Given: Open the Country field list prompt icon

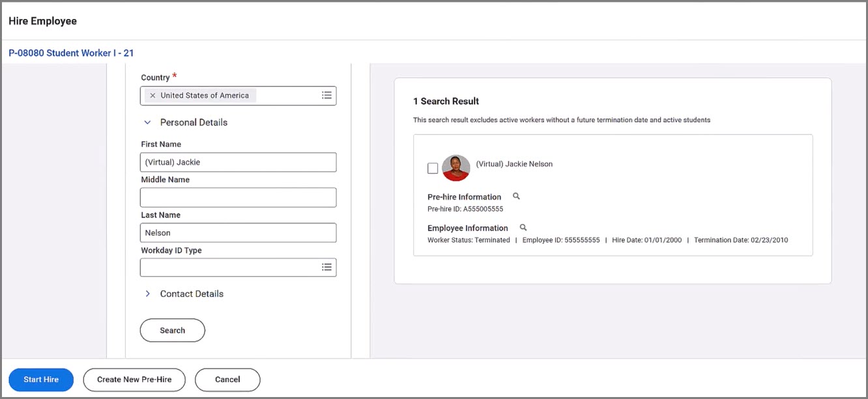Looking at the screenshot, I should point(326,96).
